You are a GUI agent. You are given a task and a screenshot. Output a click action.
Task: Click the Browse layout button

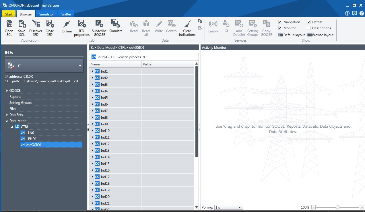coord(320,35)
